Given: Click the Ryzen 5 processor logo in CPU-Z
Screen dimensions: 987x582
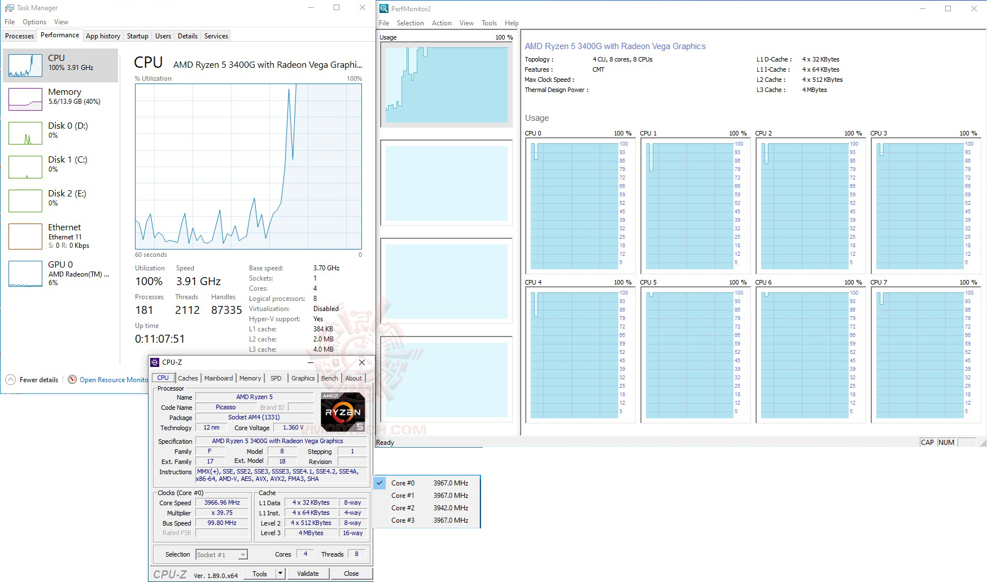Looking at the screenshot, I should (x=343, y=412).
